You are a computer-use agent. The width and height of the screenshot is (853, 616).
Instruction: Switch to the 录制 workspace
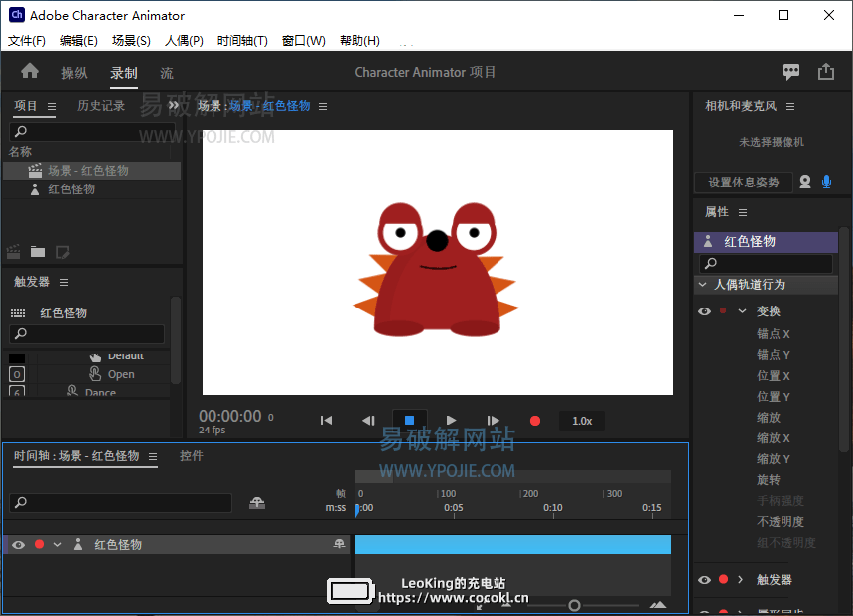[124, 73]
